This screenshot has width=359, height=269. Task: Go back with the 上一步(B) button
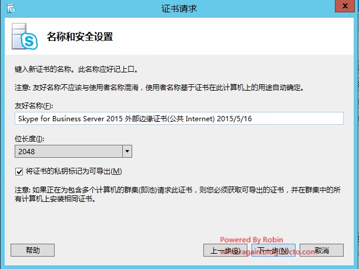coord(225,250)
